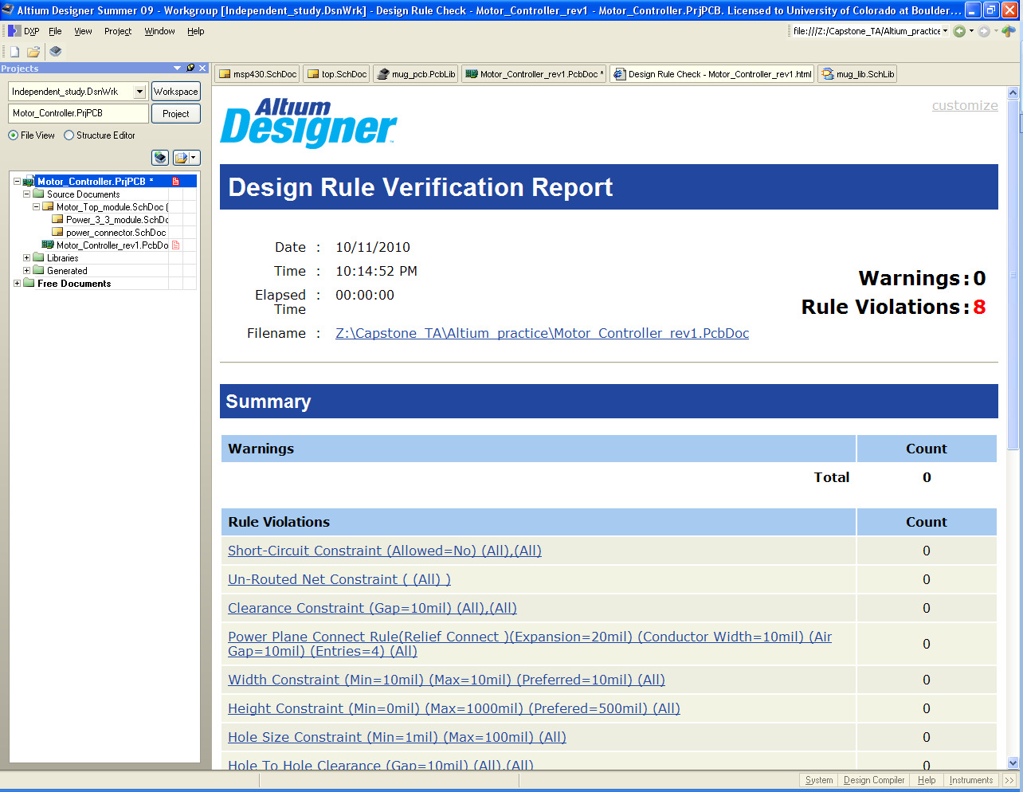Open the Help menu
The width and height of the screenshot is (1023, 792).
(196, 31)
